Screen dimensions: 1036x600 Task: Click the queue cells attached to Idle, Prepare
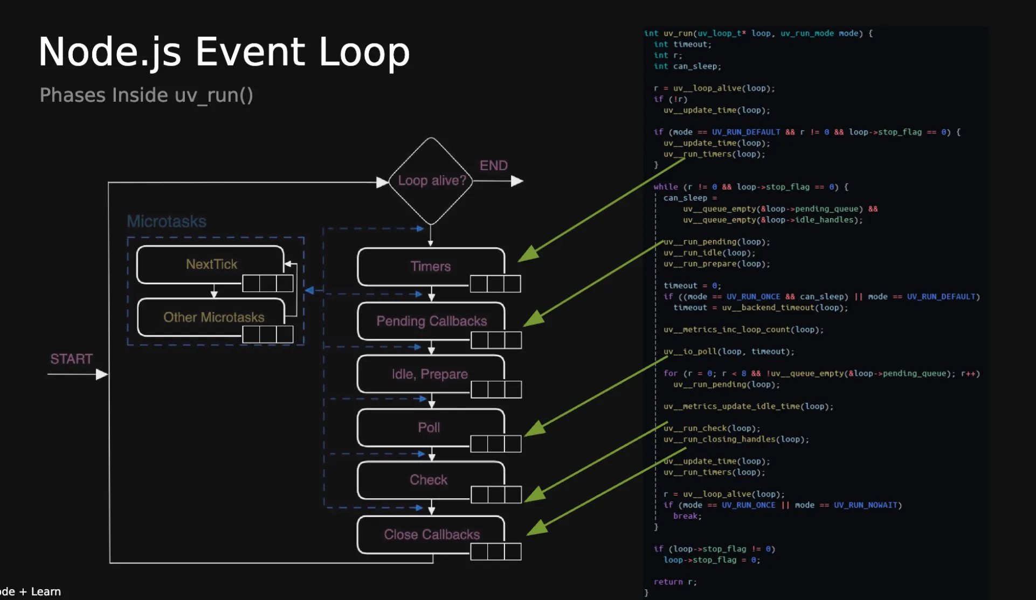(x=496, y=389)
